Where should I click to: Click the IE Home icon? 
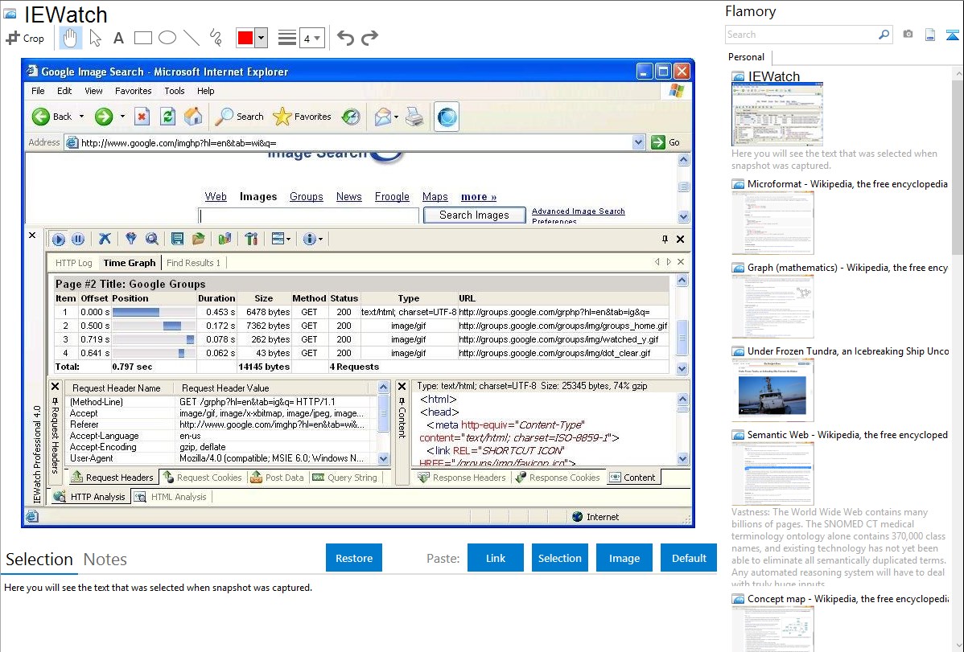click(x=193, y=116)
